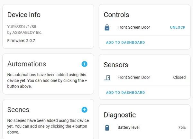Click the lock icon in Controls
Viewport: 193px width, 139px height.
pyautogui.click(x=107, y=27)
